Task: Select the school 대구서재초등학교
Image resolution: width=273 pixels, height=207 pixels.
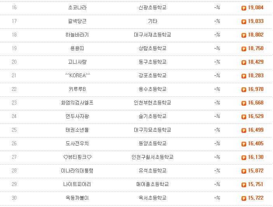Action: (153, 35)
